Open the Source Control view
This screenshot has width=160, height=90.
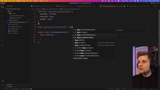pos(2,16)
